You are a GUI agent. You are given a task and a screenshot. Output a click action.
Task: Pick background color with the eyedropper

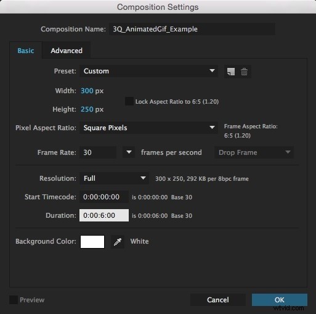coord(118,242)
